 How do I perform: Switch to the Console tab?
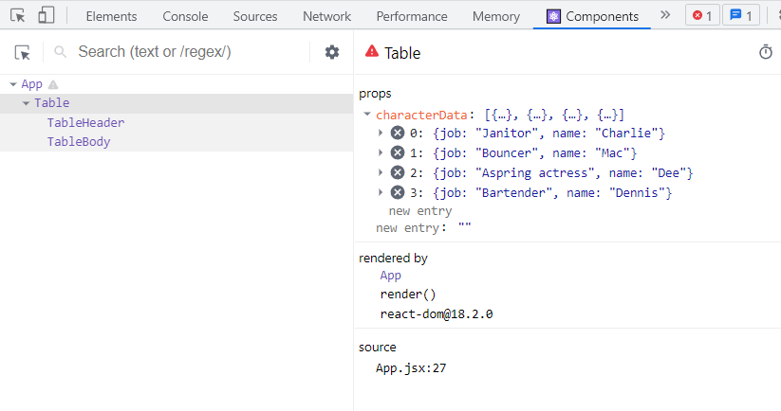185,16
